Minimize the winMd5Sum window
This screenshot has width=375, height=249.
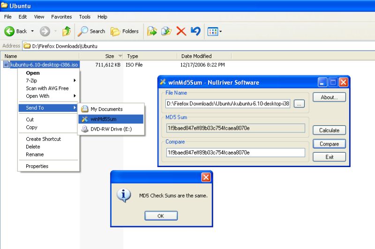[322, 82]
